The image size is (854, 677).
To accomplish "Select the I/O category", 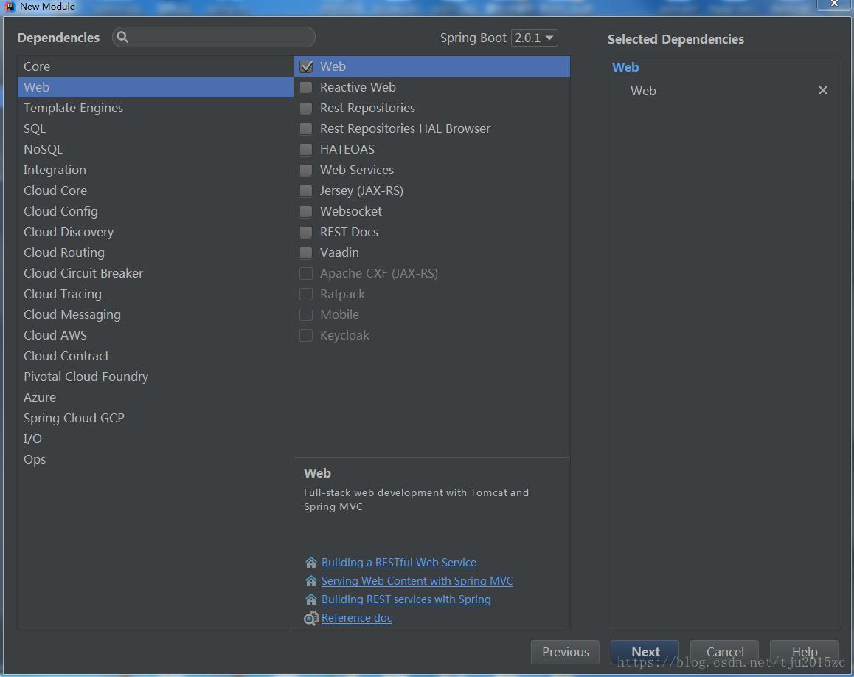I will pos(155,439).
